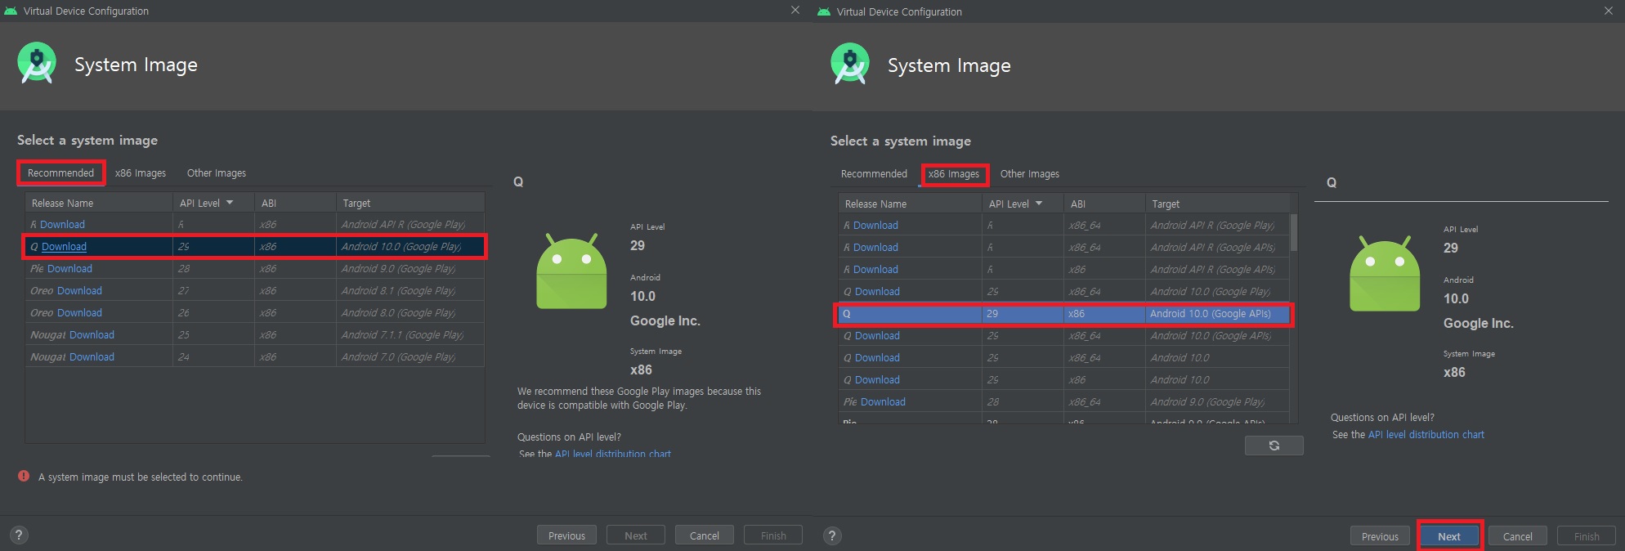
Task: Close the left Virtual Device Configuration window
Action: point(795,10)
